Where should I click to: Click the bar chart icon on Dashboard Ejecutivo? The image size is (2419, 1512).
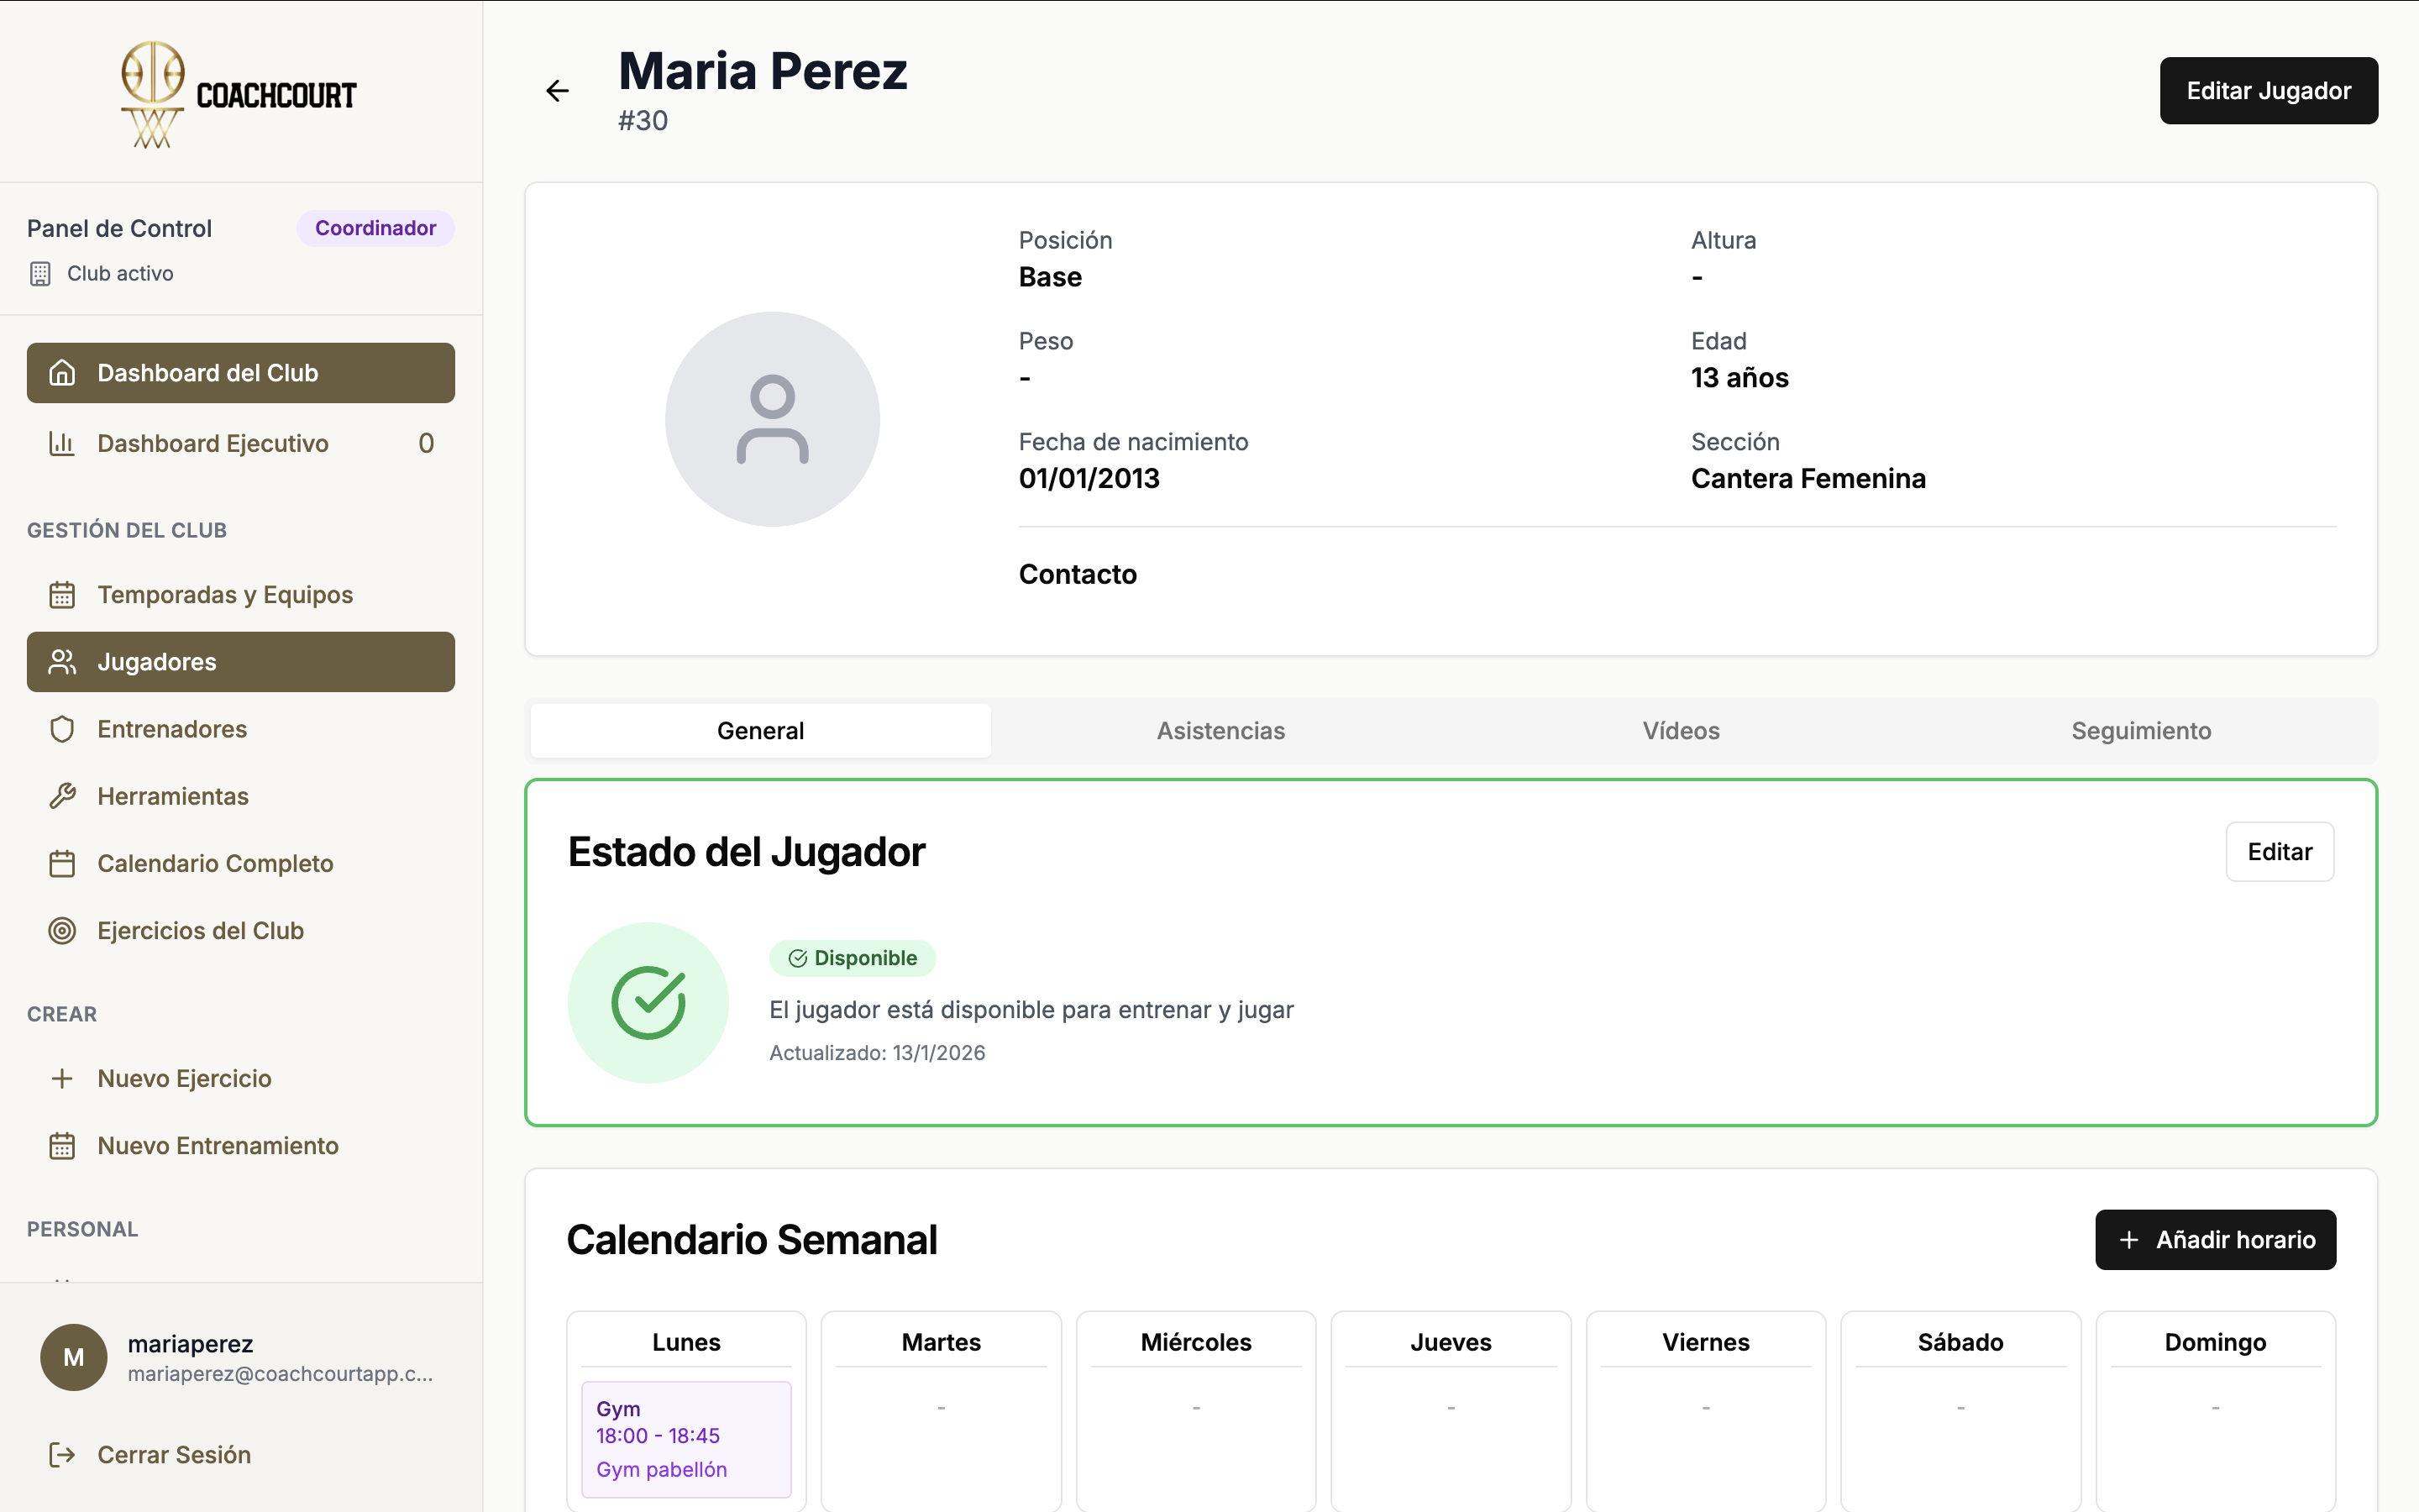62,443
